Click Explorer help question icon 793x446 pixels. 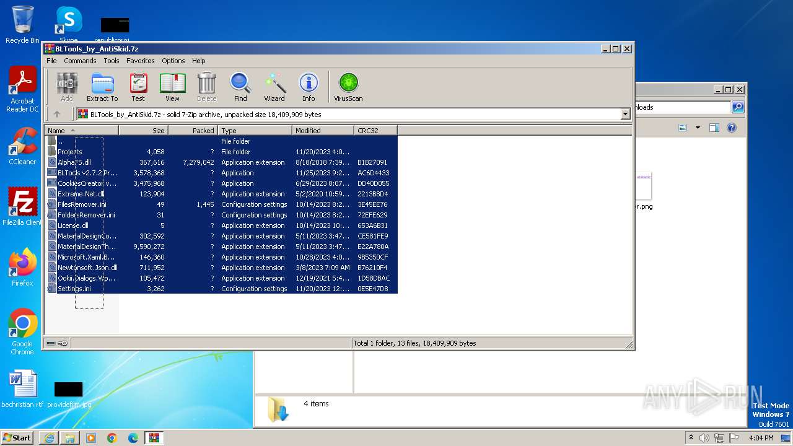pyautogui.click(x=732, y=128)
